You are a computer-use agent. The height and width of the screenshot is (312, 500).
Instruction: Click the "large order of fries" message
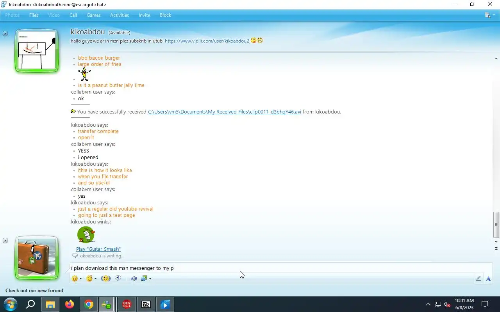[100, 64]
